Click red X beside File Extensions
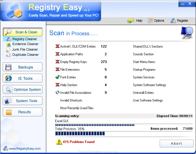Viewport: 196px width, 154px height. [57, 69]
